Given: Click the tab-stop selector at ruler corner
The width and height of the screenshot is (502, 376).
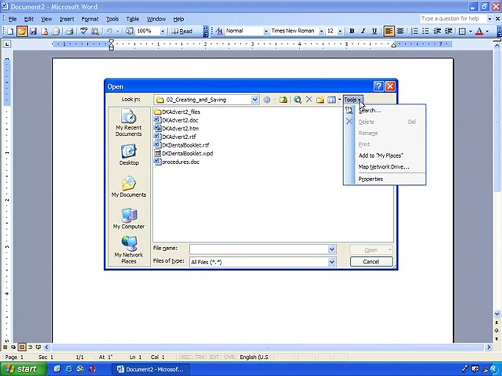Looking at the screenshot, I should (7, 44).
